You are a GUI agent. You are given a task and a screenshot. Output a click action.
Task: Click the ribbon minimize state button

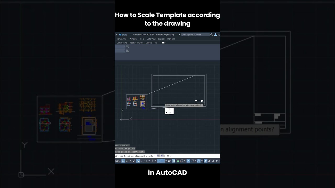[x=163, y=43]
